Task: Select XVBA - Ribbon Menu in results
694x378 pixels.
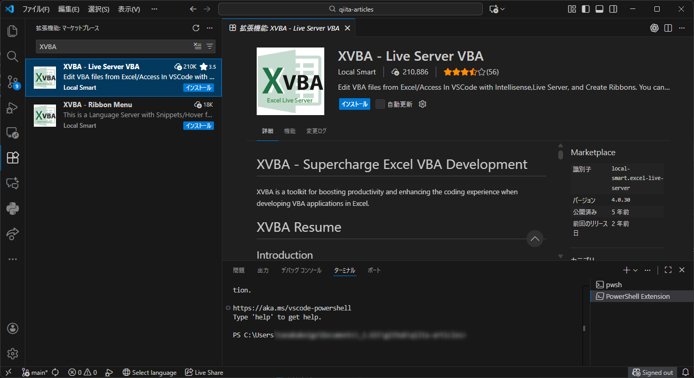Action: (x=124, y=115)
